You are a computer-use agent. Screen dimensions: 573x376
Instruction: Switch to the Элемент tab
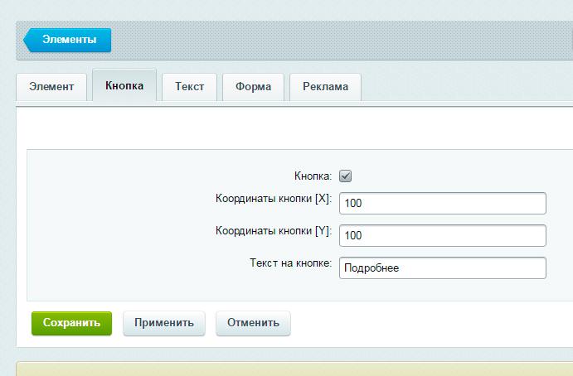click(x=51, y=87)
